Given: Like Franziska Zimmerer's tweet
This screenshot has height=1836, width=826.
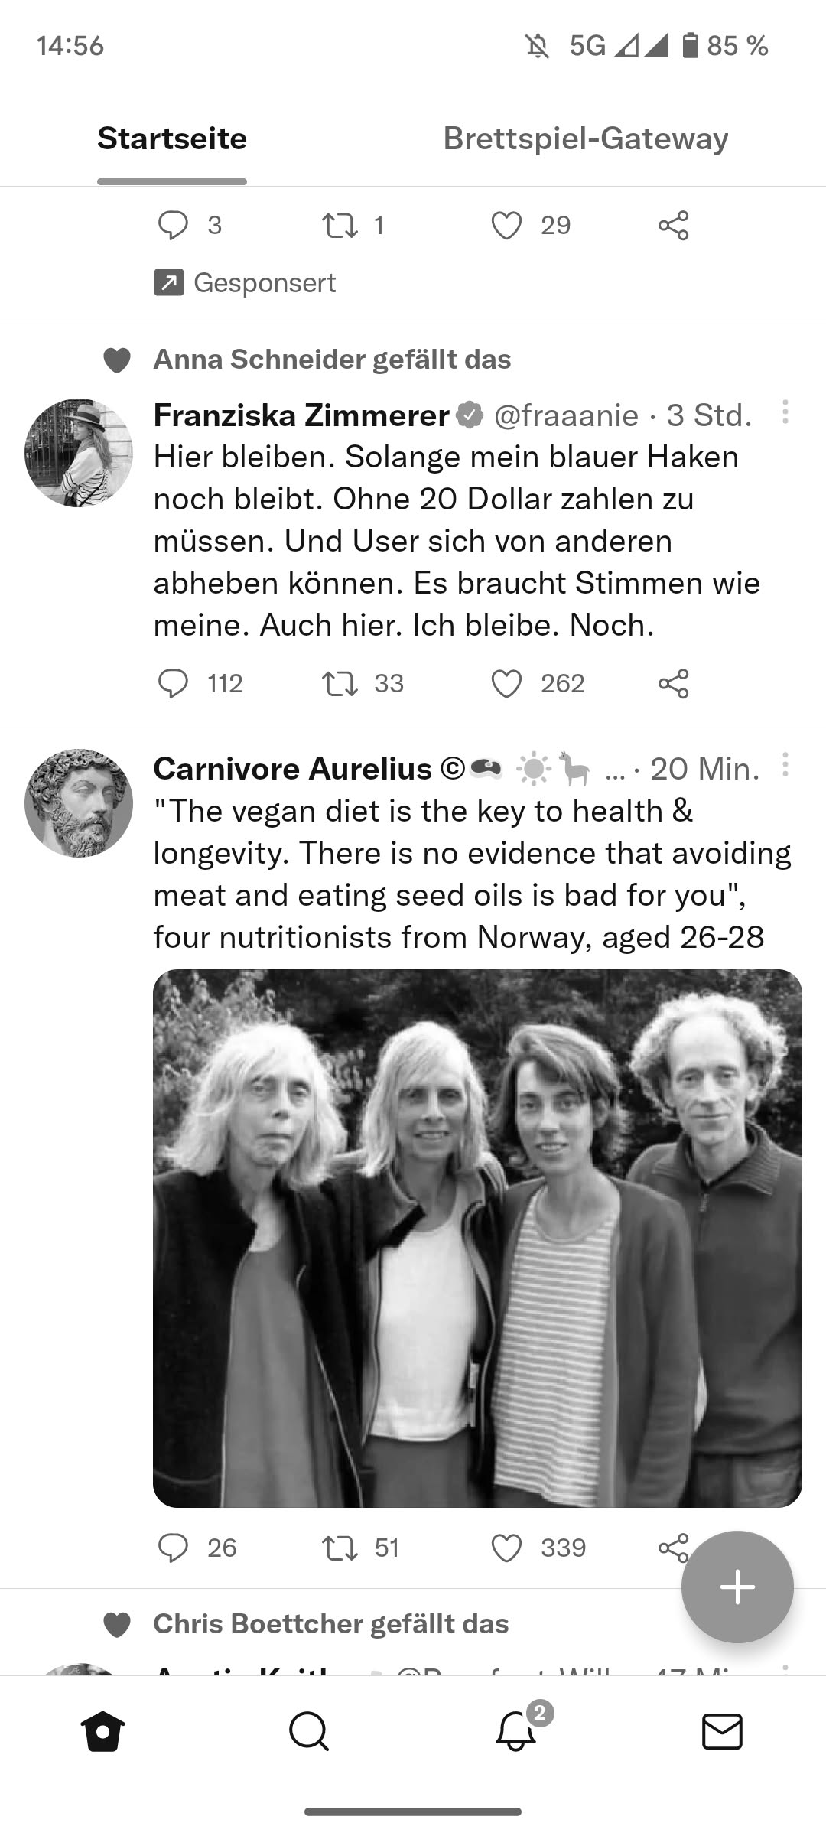Looking at the screenshot, I should [506, 683].
